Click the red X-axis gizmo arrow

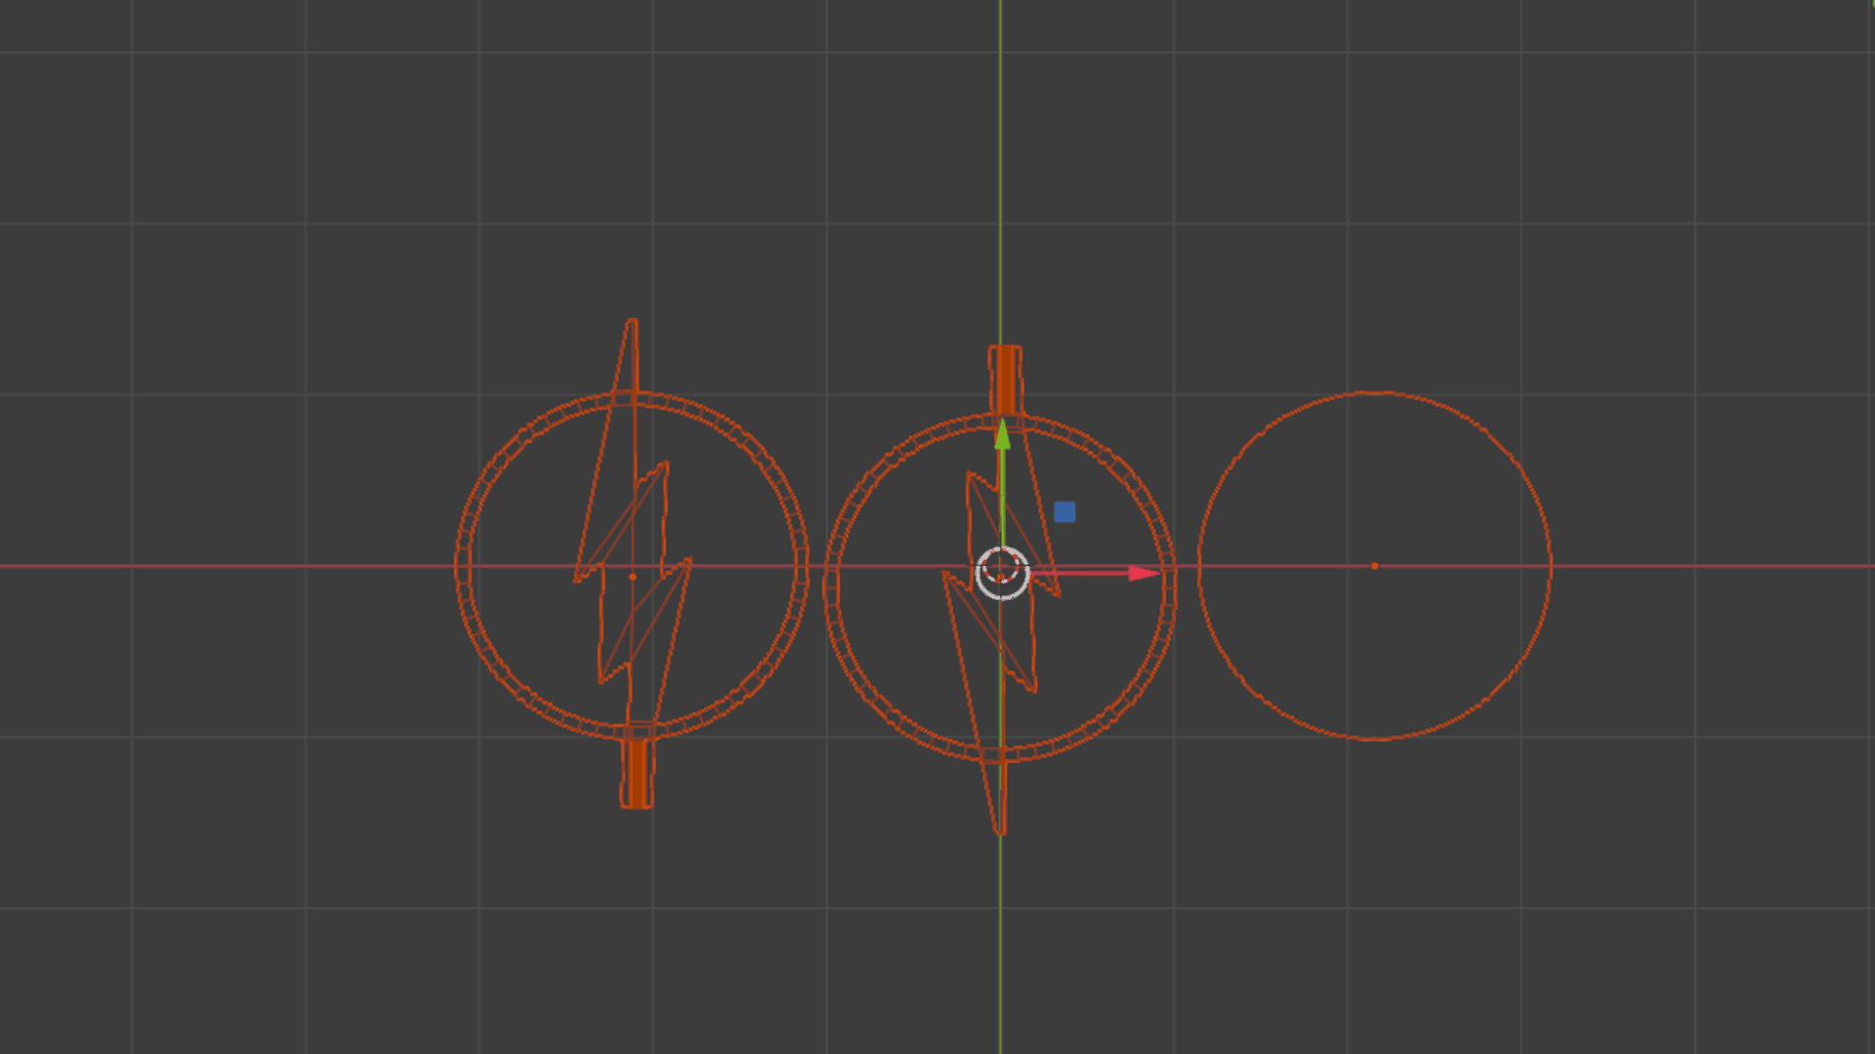tap(1143, 573)
